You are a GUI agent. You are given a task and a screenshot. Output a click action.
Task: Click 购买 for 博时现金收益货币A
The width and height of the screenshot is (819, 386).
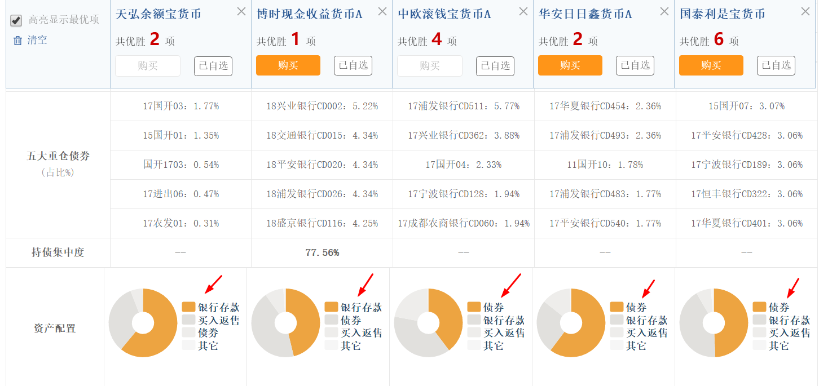[288, 65]
